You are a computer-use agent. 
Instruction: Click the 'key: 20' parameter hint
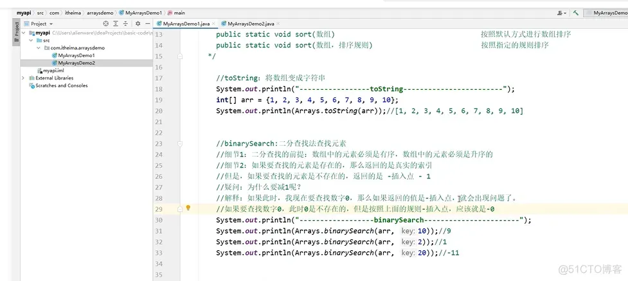click(x=414, y=253)
